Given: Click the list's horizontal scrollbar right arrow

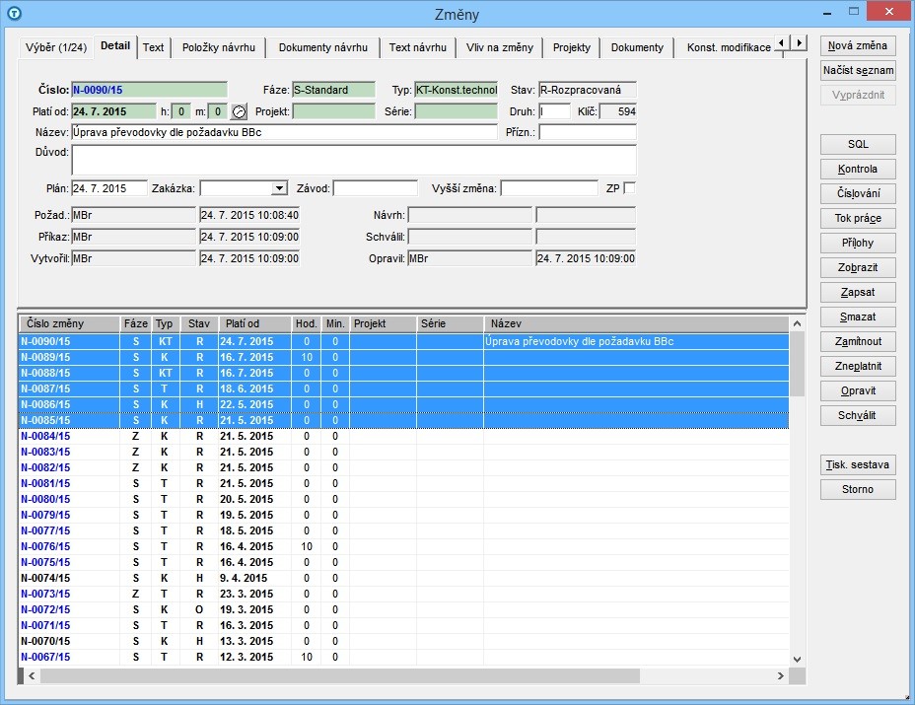Looking at the screenshot, I should [x=781, y=676].
